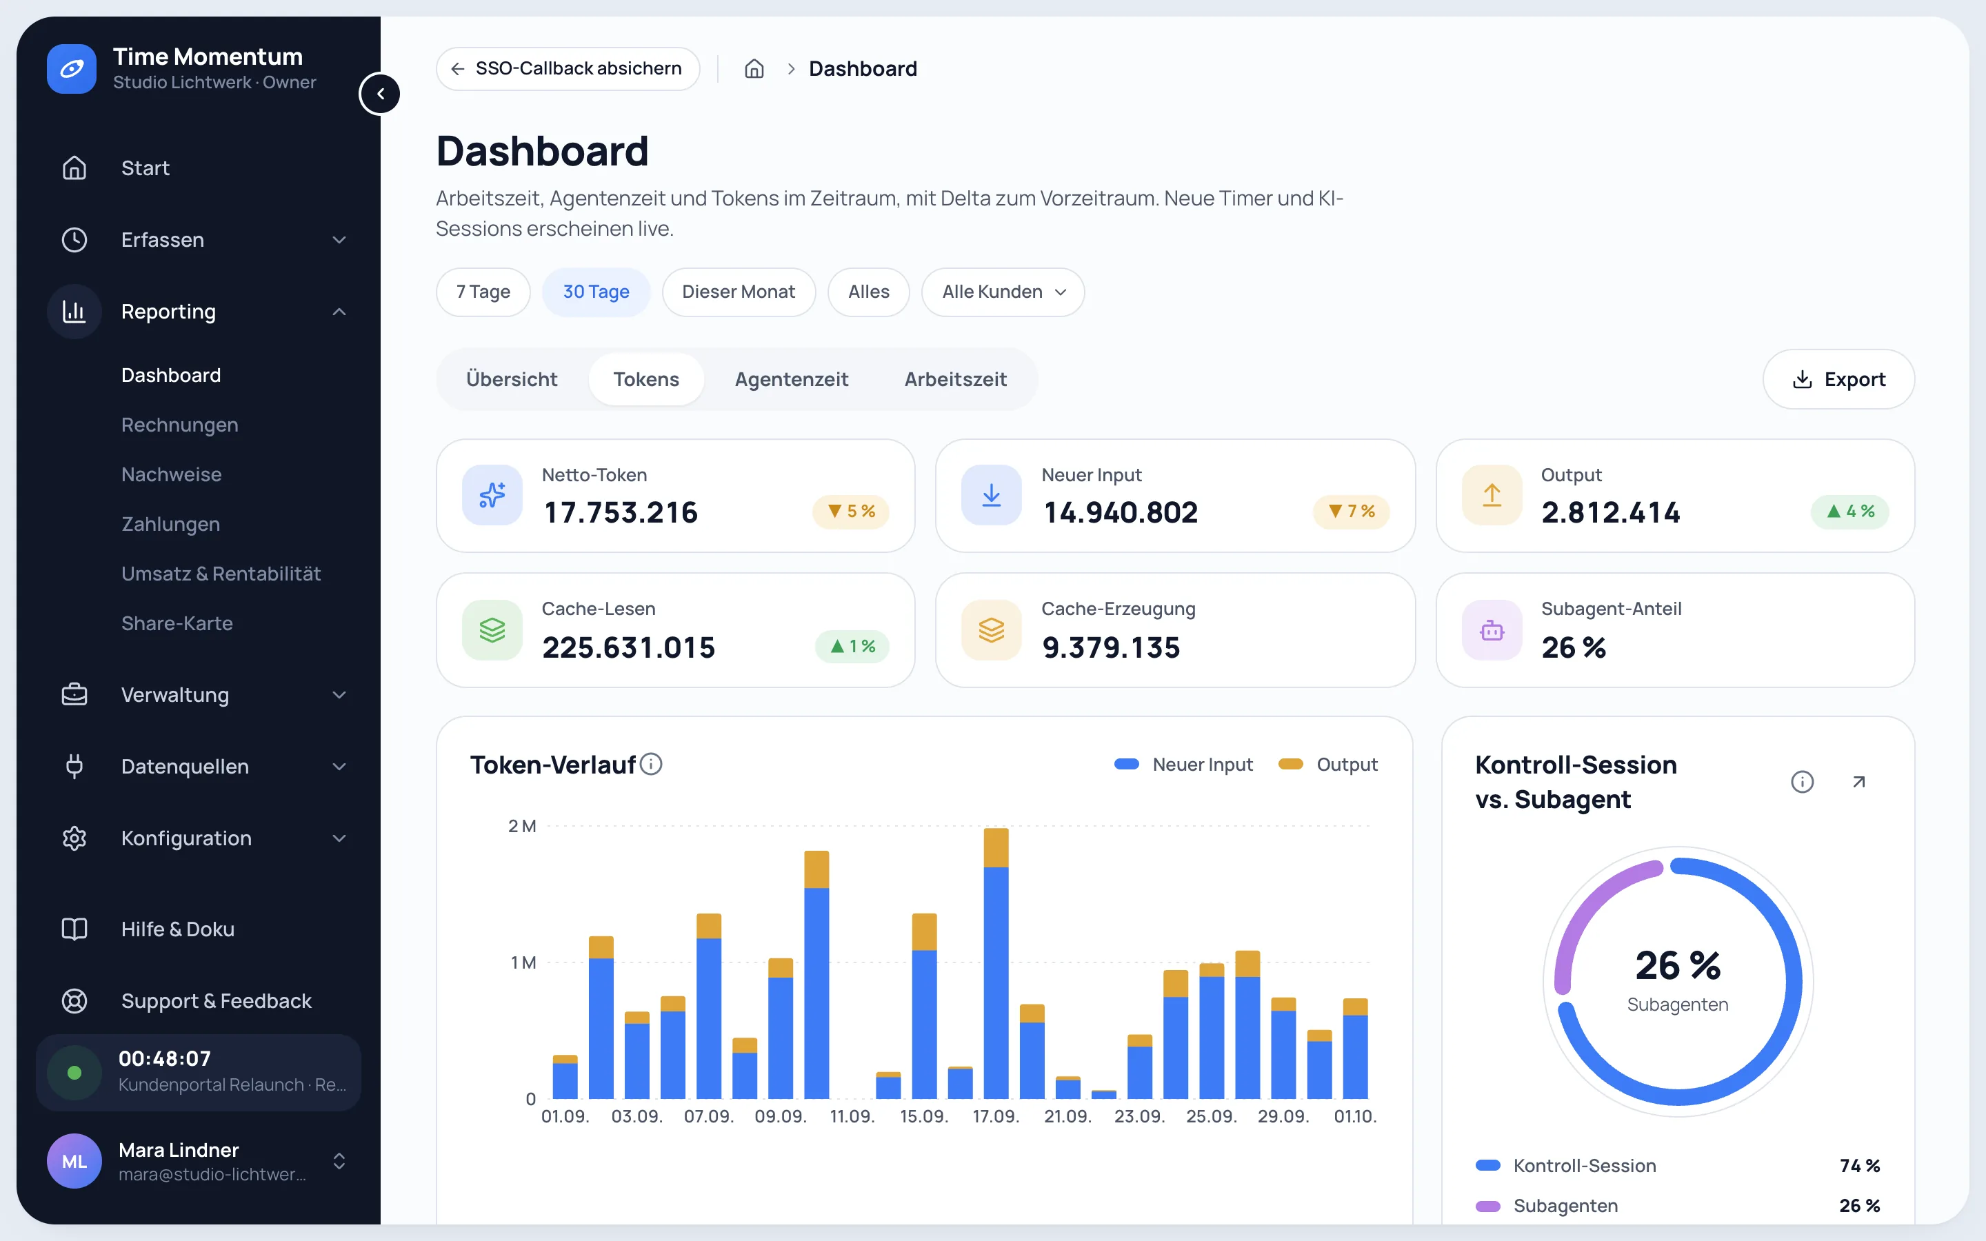Expand the Verwaltung section chevron
This screenshot has height=1241, width=1986.
(x=339, y=694)
